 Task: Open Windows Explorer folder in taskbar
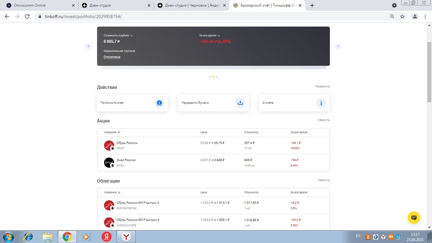pos(48,237)
